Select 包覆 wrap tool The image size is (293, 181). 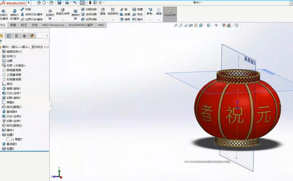click(138, 9)
